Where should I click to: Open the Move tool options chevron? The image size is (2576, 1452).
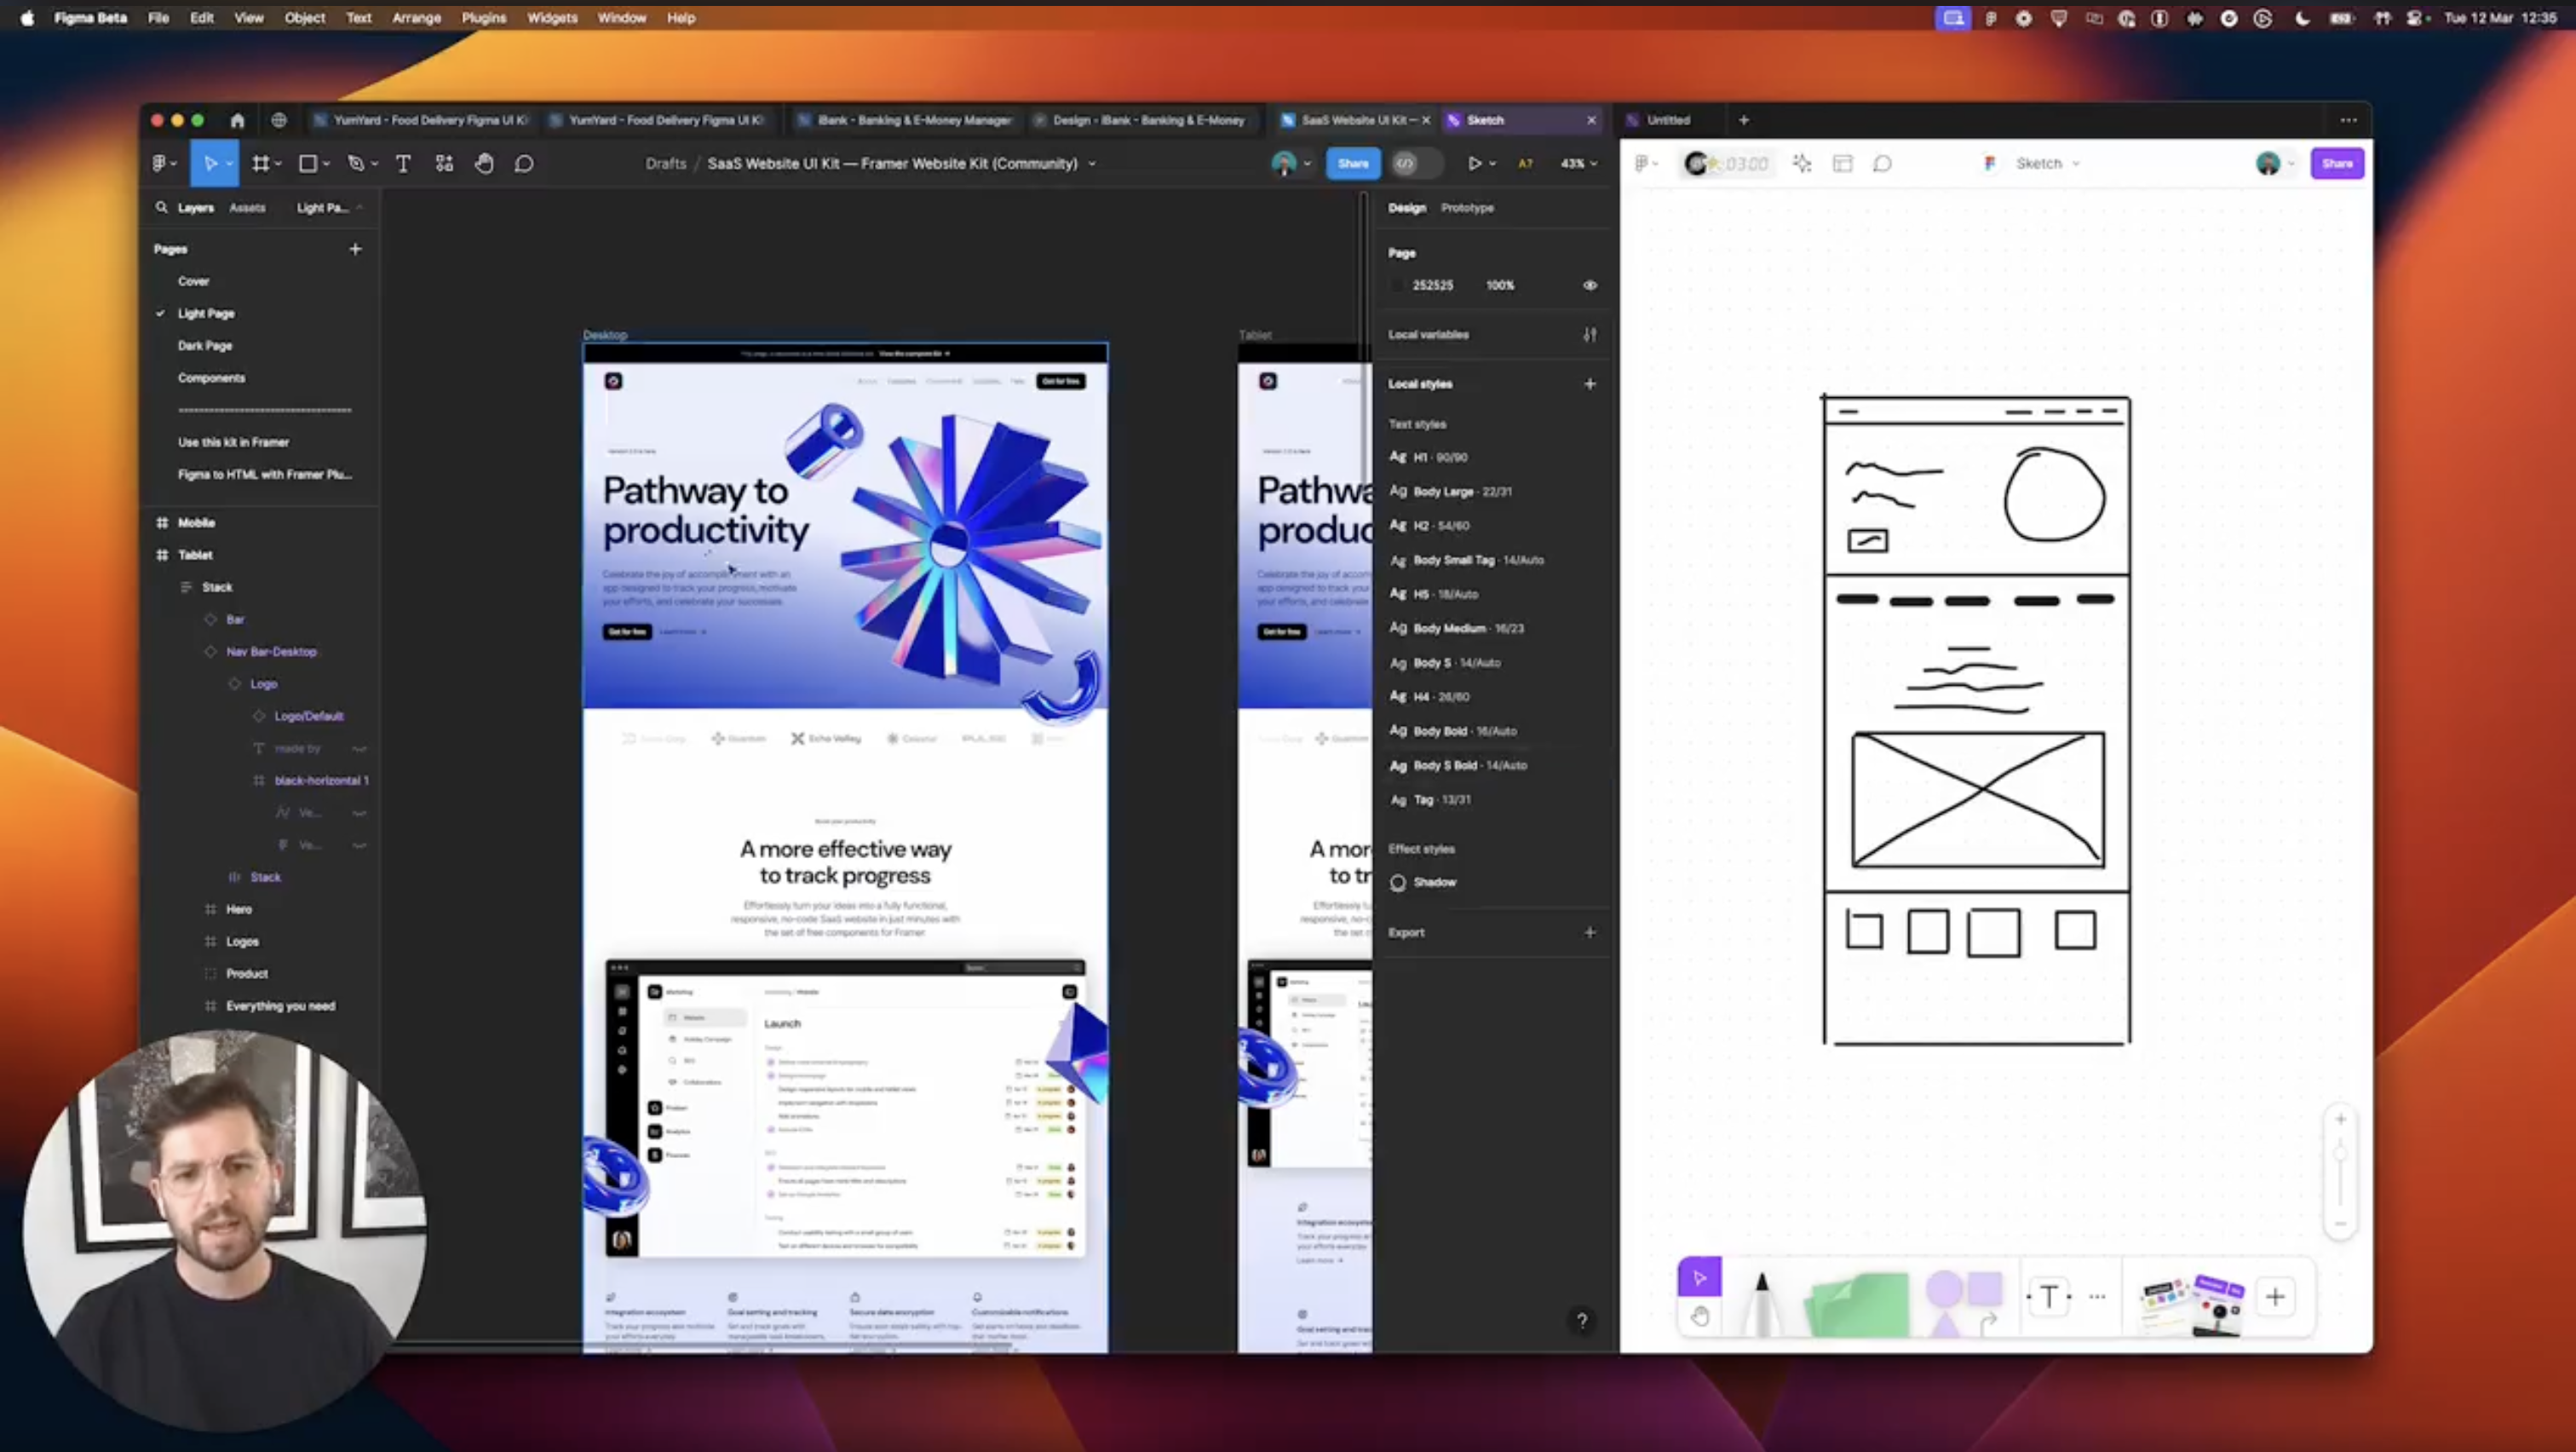[230, 163]
